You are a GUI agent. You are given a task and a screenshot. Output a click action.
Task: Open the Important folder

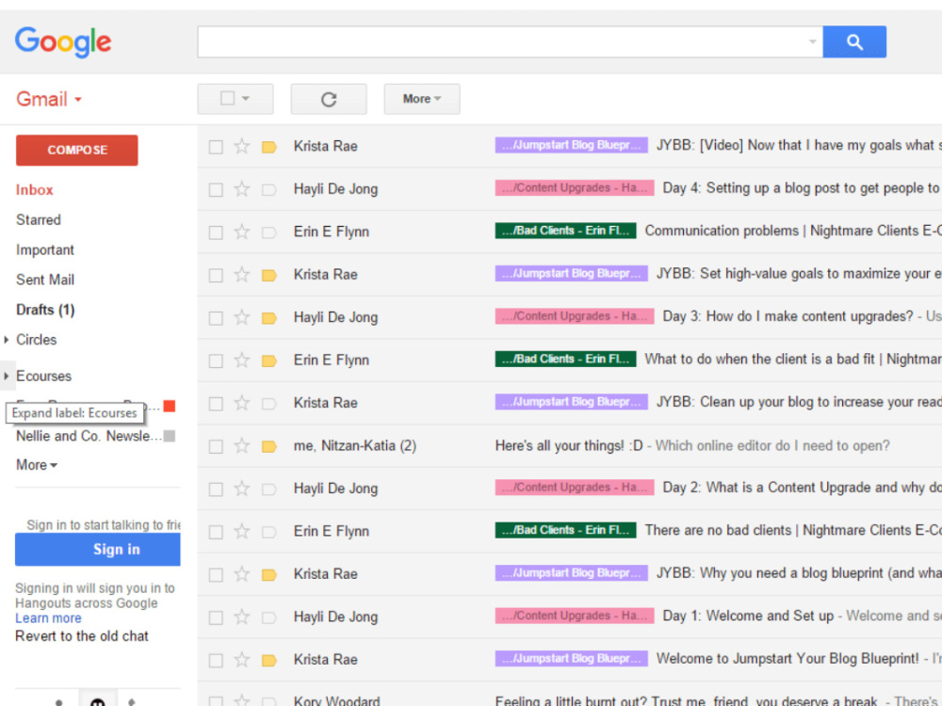45,249
